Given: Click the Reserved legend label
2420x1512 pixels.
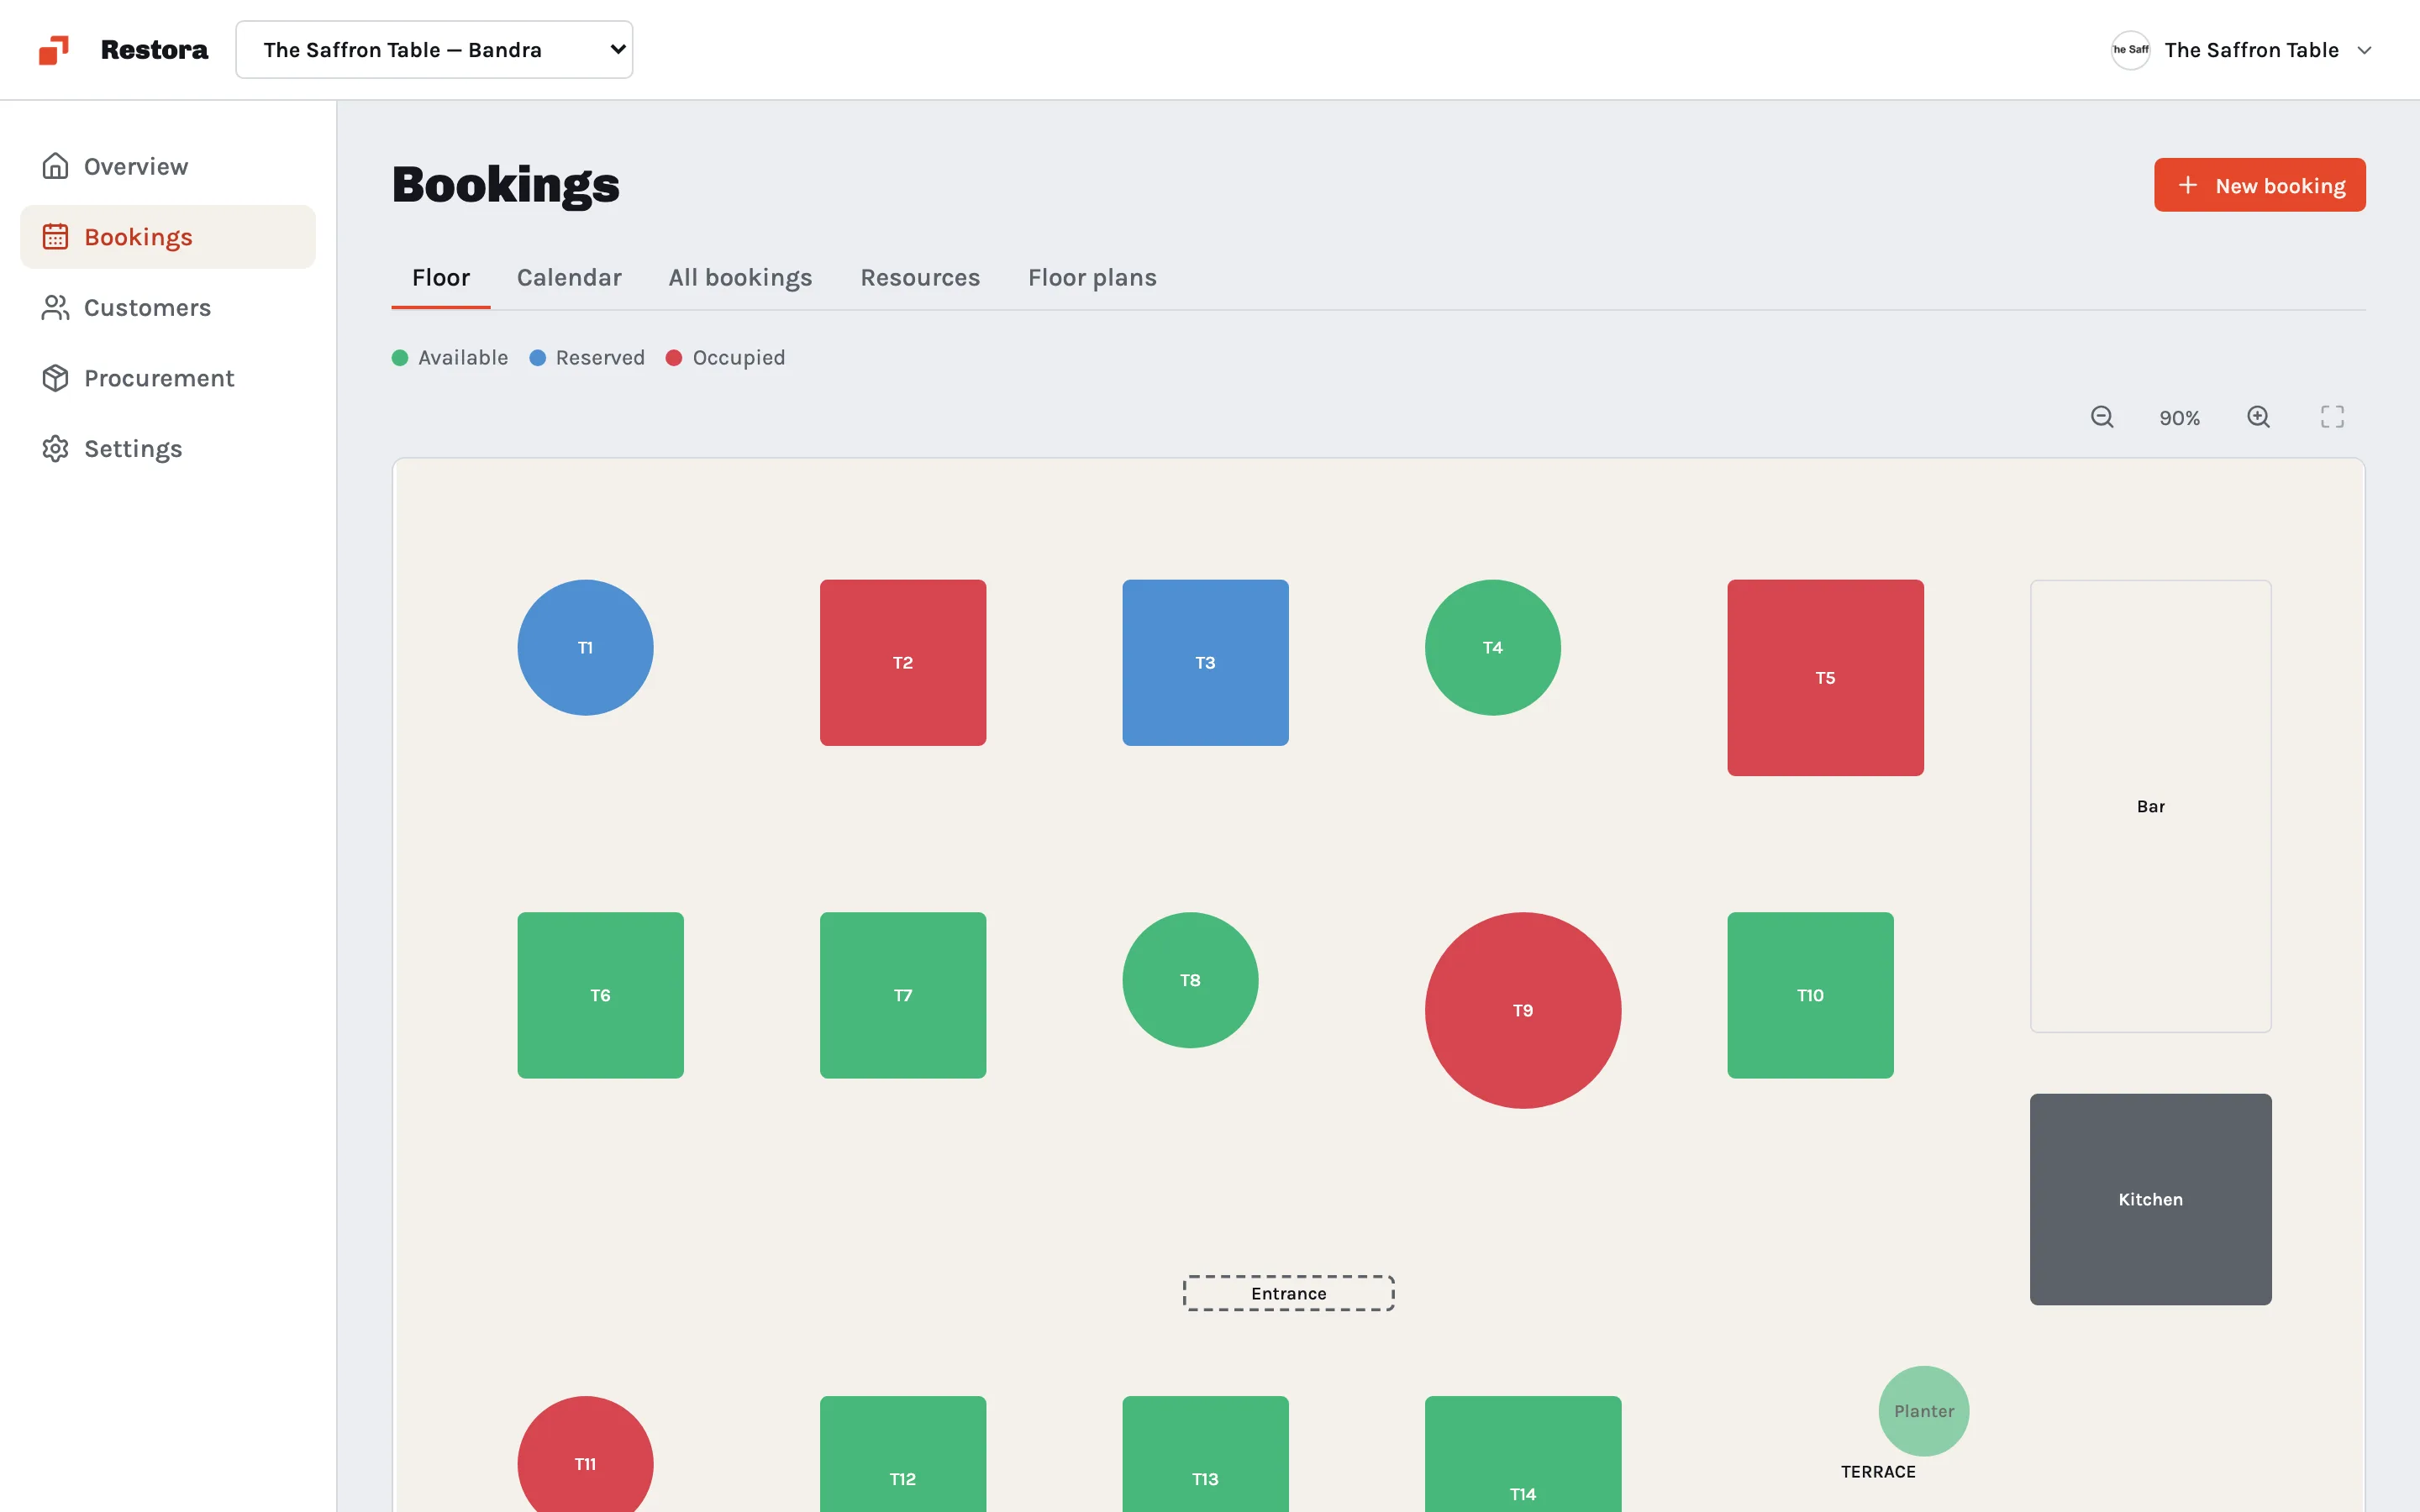Looking at the screenshot, I should 600,358.
